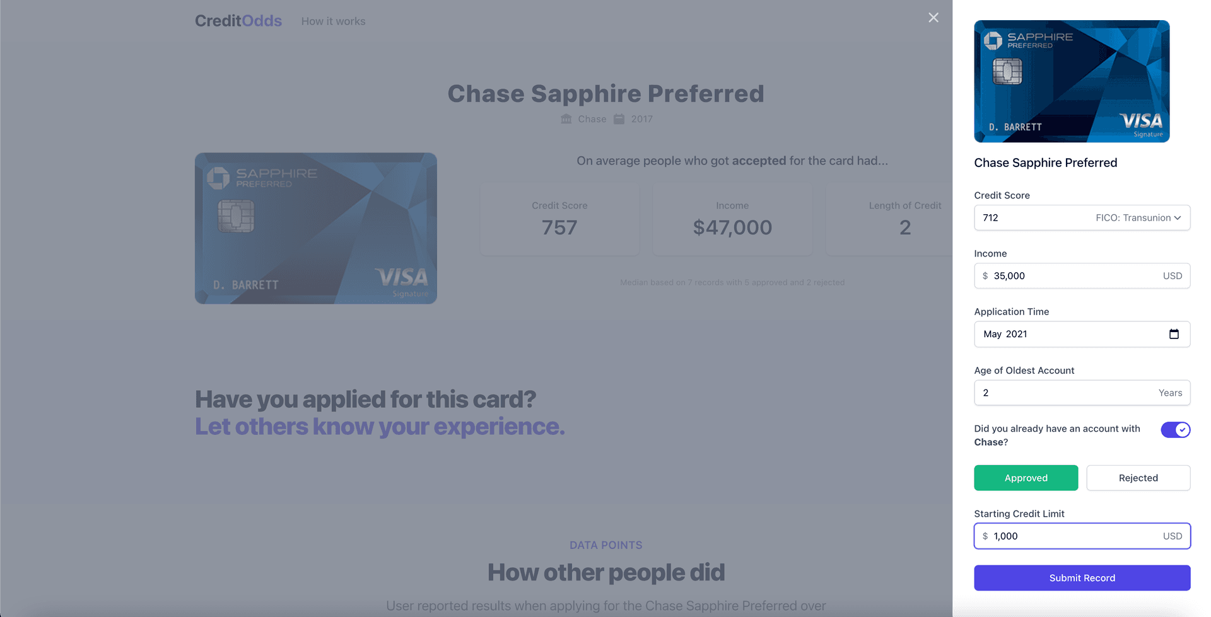Open the How it works page
Image resolution: width=1211 pixels, height=617 pixels.
(x=333, y=21)
